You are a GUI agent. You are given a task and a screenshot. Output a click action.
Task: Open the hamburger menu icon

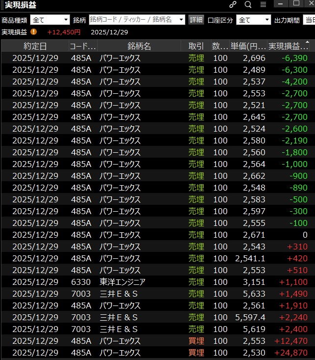(x=263, y=5)
